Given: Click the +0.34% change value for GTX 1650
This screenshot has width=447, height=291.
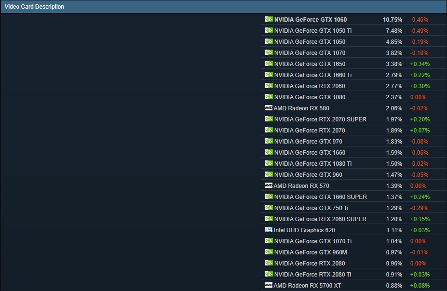Looking at the screenshot, I should click(420, 64).
